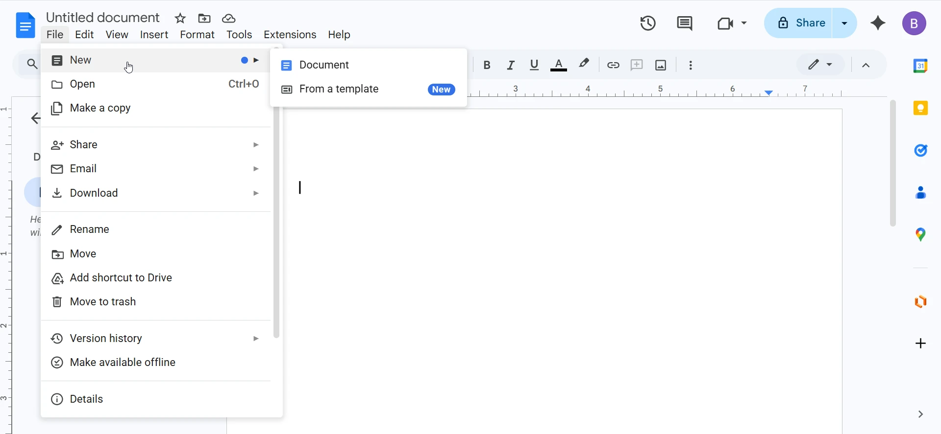This screenshot has width=941, height=434.
Task: Click the document title Untitled document
Action: tap(103, 18)
